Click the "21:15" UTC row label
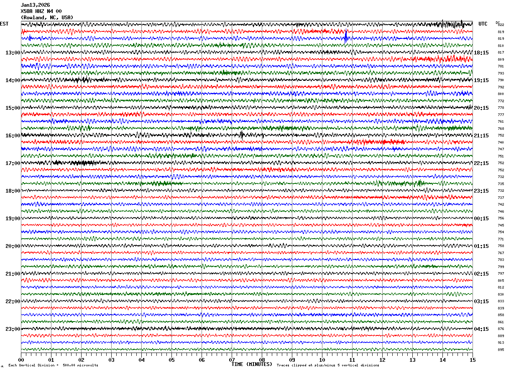Viewport: 506px width, 371px height. click(x=481, y=136)
